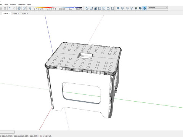Click the Erase (trash can) toolbar icon
This screenshot has width=183, height=137.
(5, 8)
